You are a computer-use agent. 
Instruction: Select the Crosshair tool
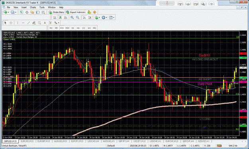click(11, 23)
